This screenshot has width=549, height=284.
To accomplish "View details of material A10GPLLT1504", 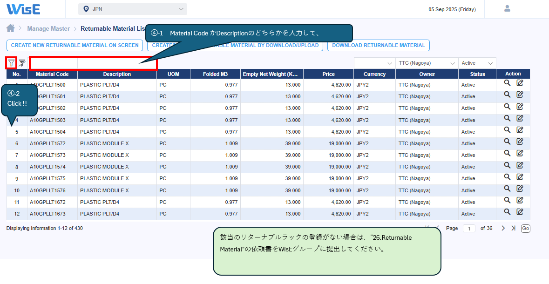I will point(507,130).
